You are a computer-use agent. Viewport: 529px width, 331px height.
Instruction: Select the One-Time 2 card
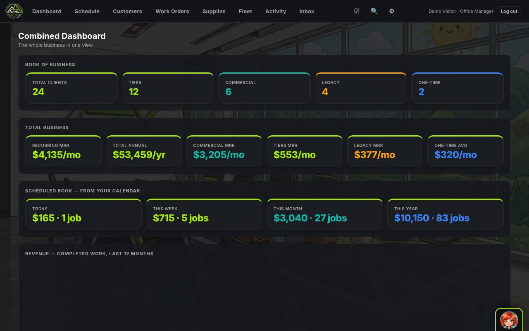click(x=458, y=88)
